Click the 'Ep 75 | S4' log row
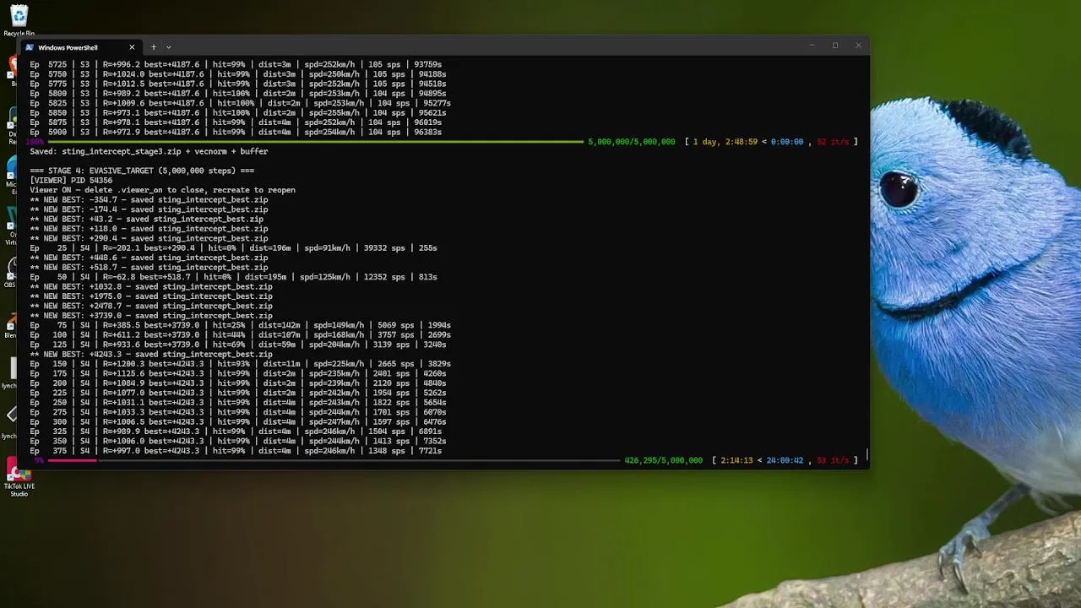Image resolution: width=1081 pixels, height=608 pixels. pos(240,325)
